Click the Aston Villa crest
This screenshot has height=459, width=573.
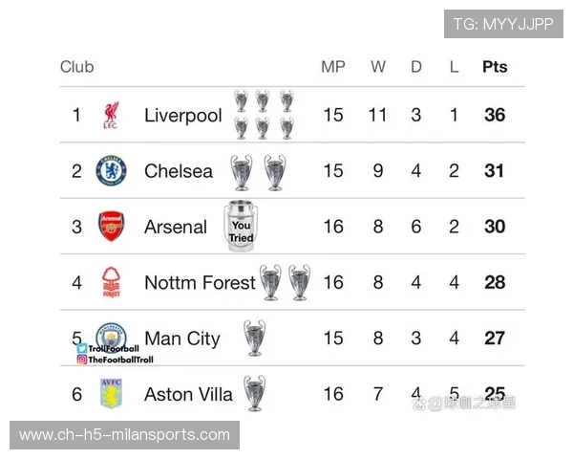click(x=112, y=393)
